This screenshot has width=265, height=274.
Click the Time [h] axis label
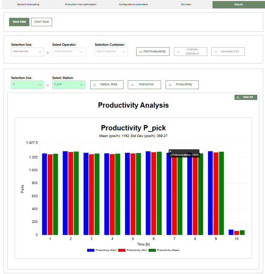click(143, 244)
